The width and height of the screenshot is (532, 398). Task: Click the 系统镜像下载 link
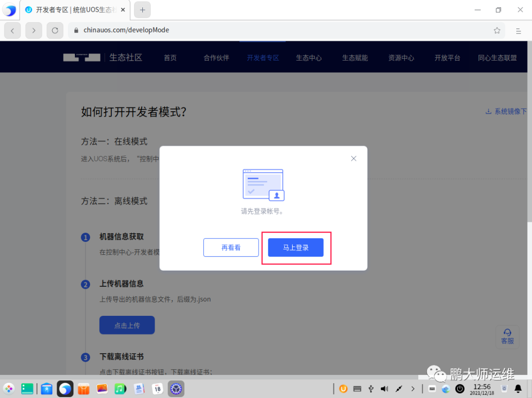(506, 112)
